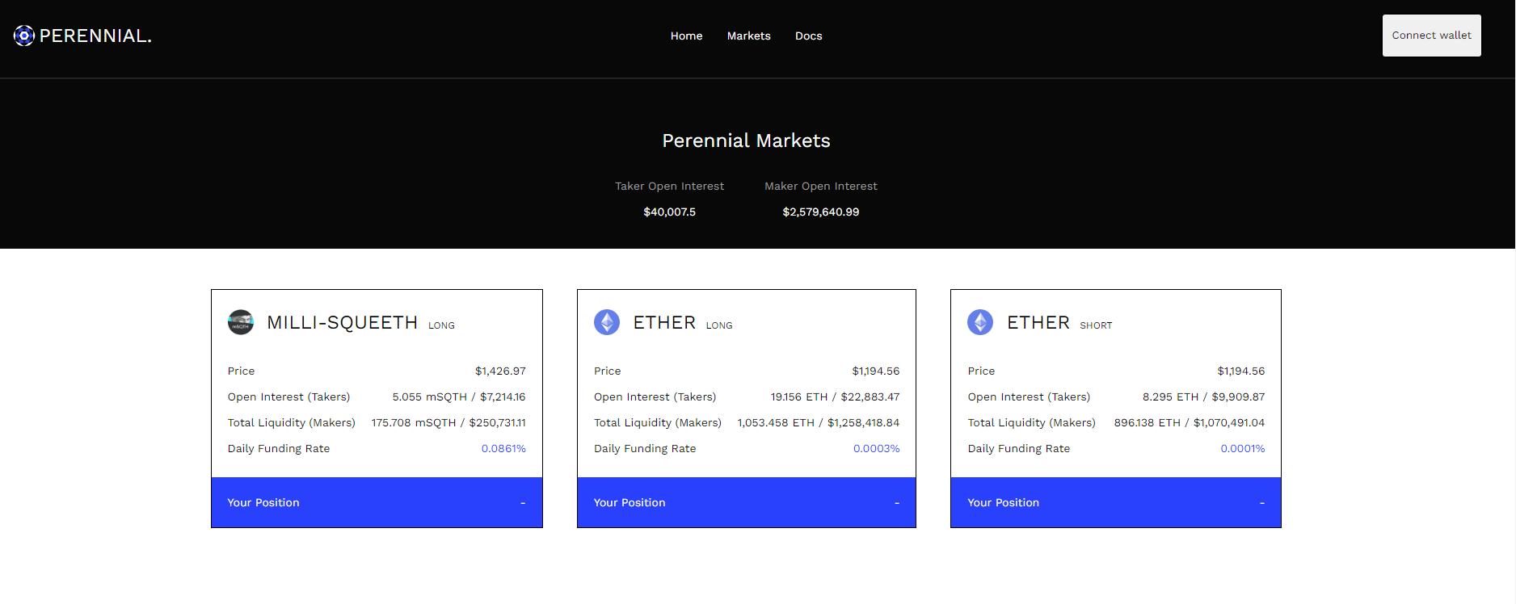1516x604 pixels.
Task: Click Total Liquidity (Makers) label in Ether Long card
Action: point(658,422)
